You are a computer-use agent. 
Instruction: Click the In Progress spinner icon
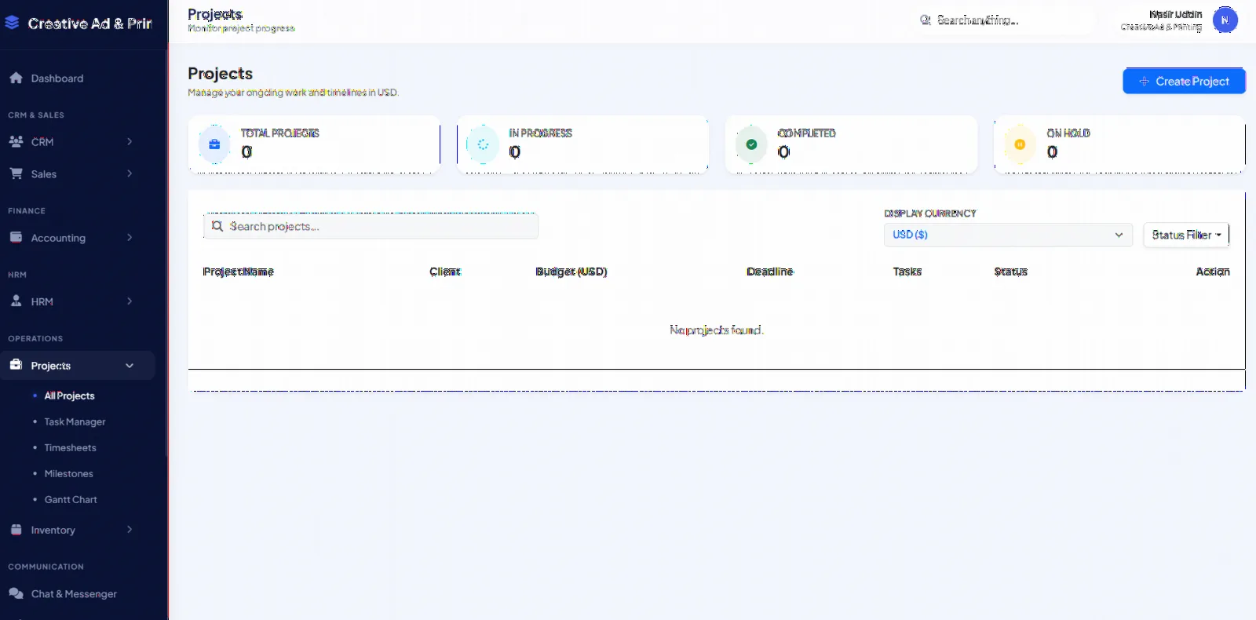pos(483,144)
